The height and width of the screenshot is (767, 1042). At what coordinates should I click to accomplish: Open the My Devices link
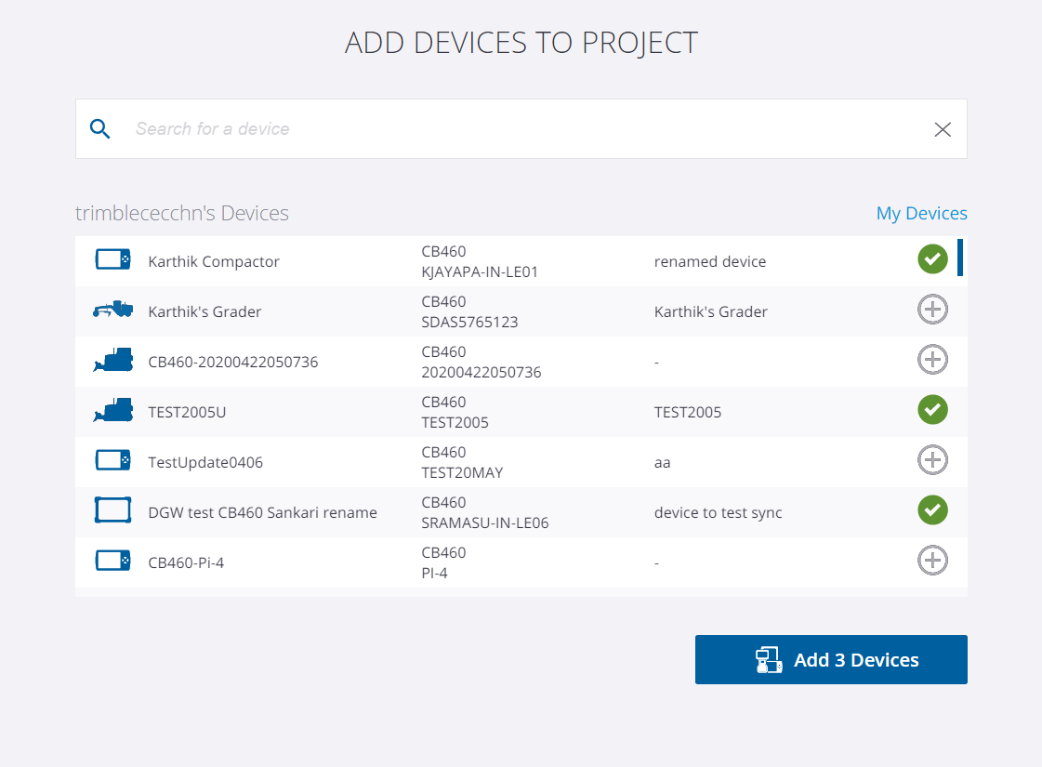coord(921,213)
